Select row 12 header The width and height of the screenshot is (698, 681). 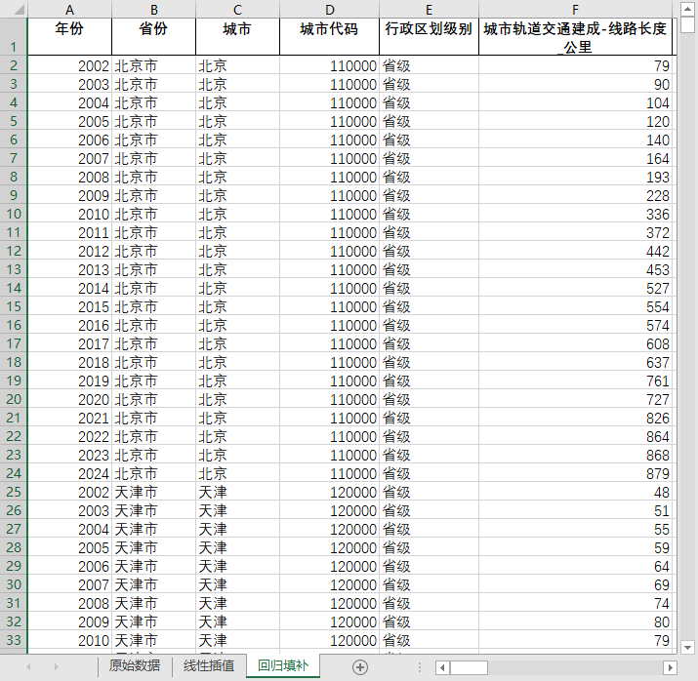tap(14, 251)
